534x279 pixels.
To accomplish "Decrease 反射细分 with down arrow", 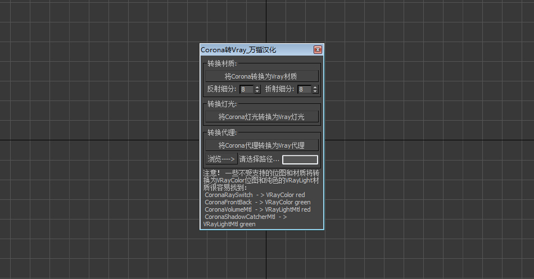I will tap(257, 91).
